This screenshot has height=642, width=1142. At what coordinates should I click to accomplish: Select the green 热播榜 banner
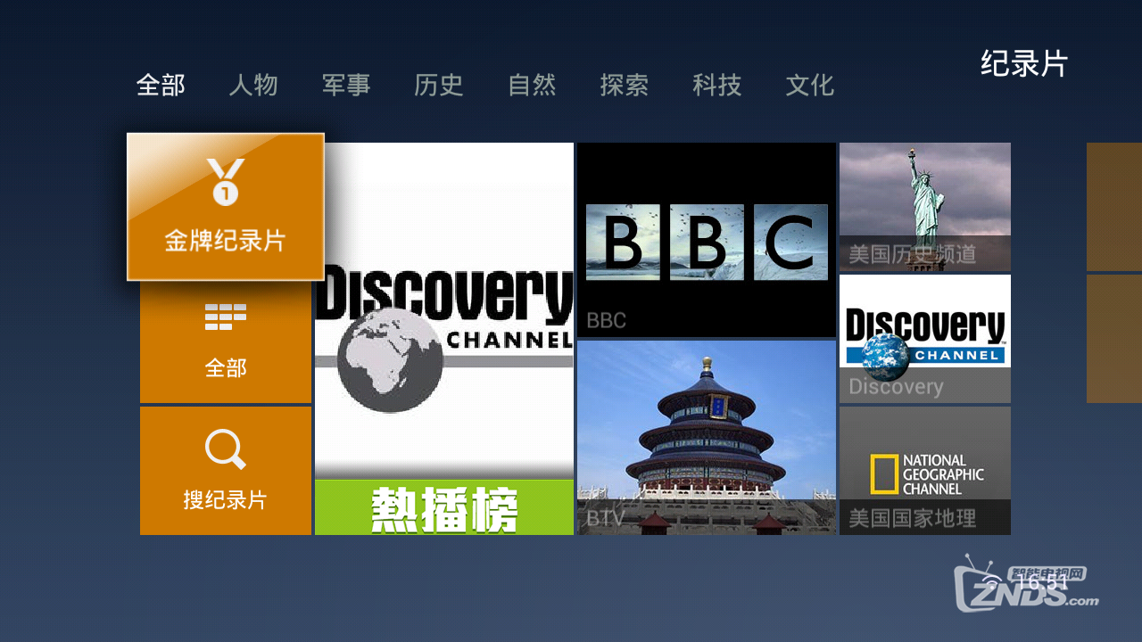coord(444,507)
